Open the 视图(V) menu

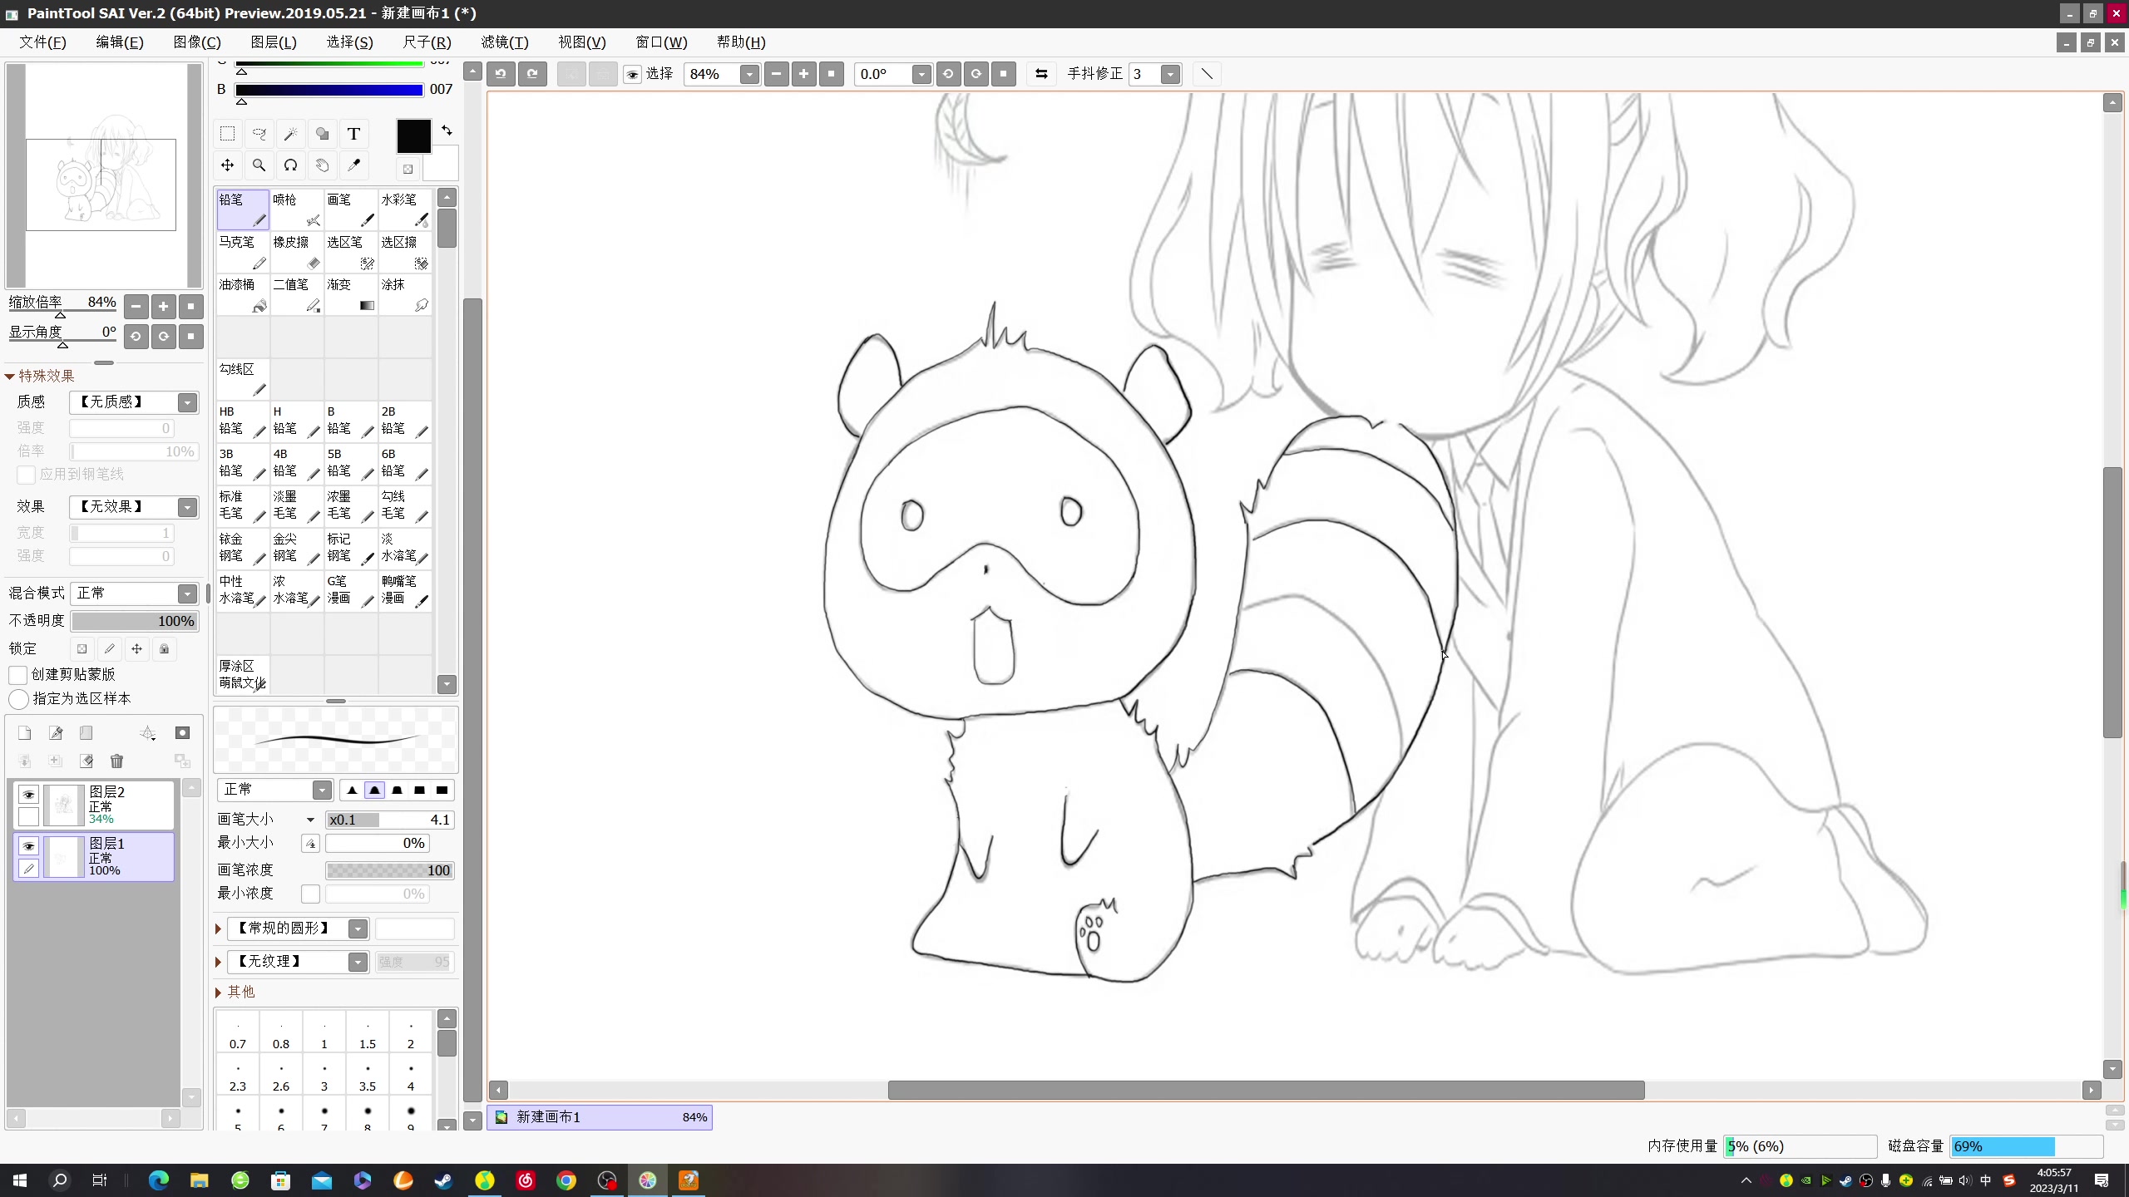pyautogui.click(x=582, y=42)
